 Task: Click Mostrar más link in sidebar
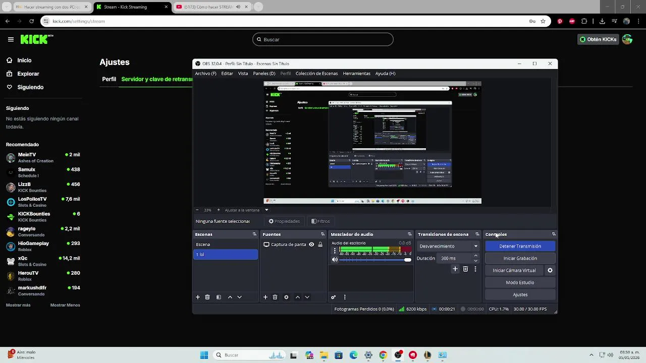(x=18, y=305)
